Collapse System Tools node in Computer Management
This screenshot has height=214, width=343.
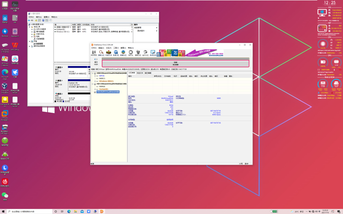click(x=30, y=27)
